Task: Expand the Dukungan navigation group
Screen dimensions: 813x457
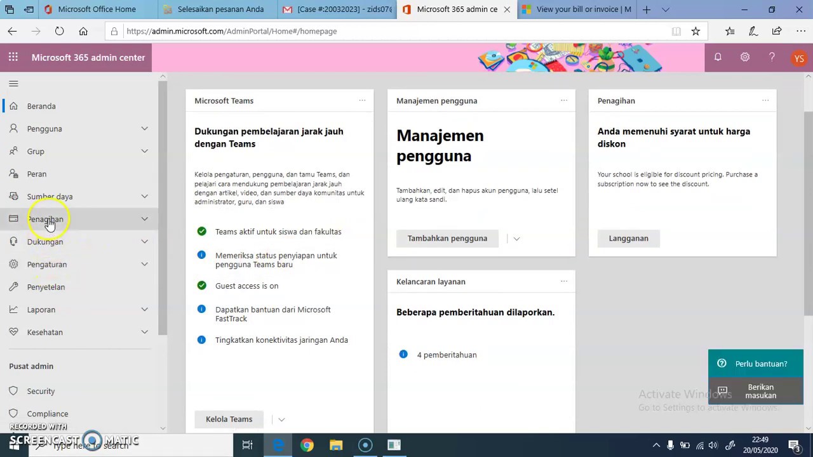Action: tap(145, 241)
